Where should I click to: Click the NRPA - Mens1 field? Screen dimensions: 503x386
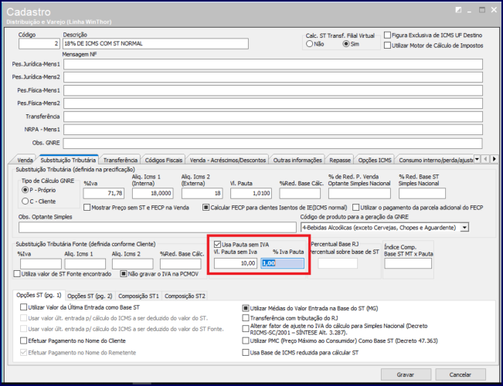pyautogui.click(x=273, y=130)
